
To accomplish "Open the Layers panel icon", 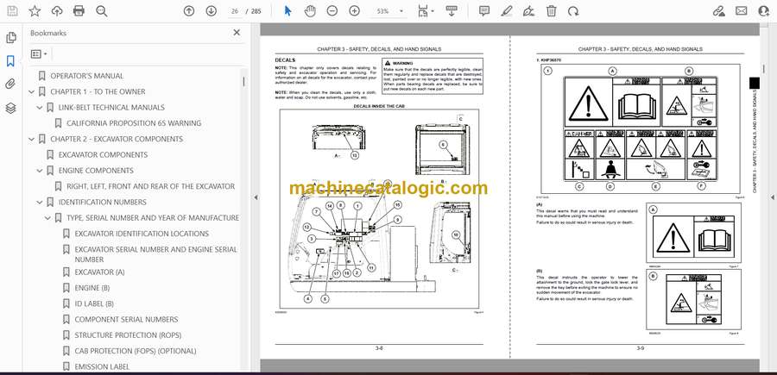I will click(x=10, y=108).
